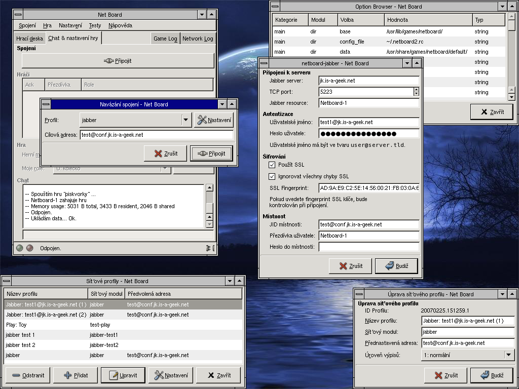The width and height of the screenshot is (519, 389).
Task: Click the Heslo uživatele password field
Action: [369, 133]
